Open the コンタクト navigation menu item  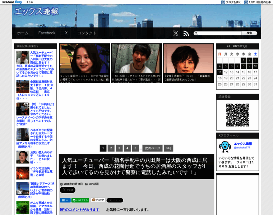point(87,33)
